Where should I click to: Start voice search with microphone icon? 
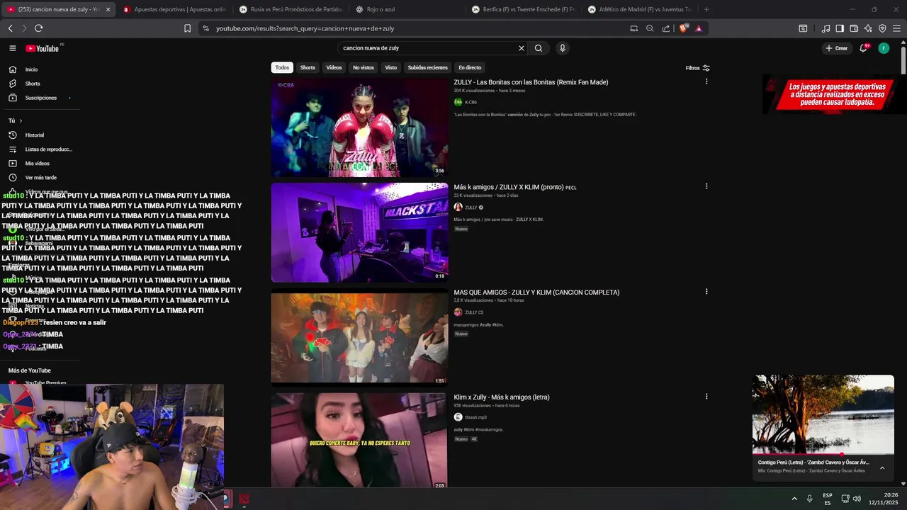tap(563, 48)
